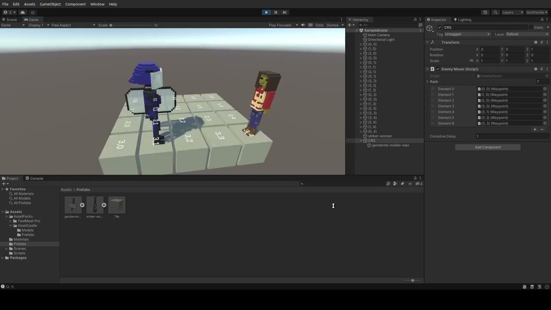Pick an object for Path Element 3
This screenshot has height=310, width=551.
tap(545, 106)
